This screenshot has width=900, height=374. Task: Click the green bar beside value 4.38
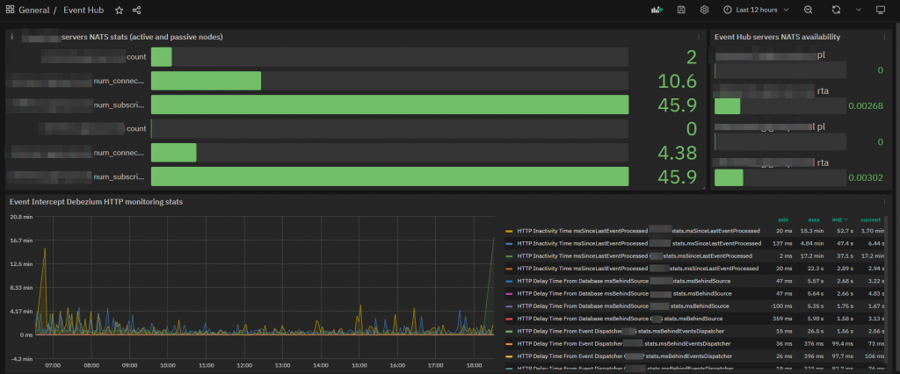(x=174, y=153)
